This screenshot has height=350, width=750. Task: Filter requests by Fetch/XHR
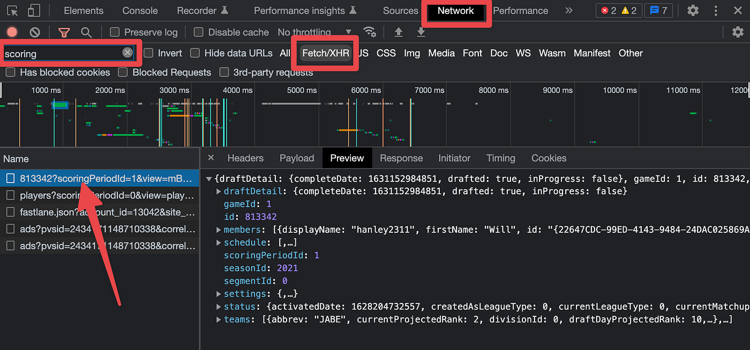pos(326,53)
